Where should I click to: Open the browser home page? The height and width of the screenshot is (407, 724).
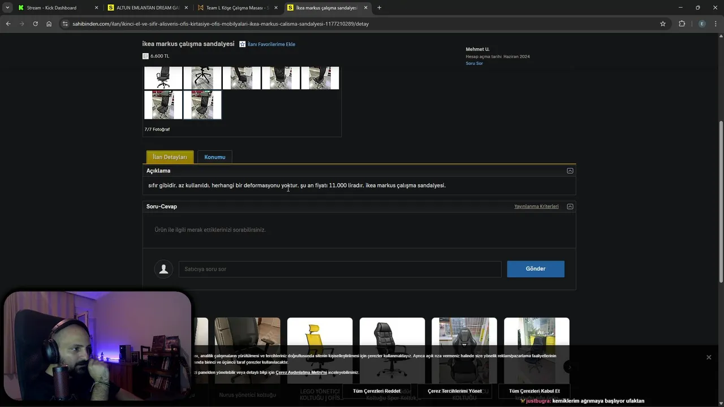coord(49,24)
